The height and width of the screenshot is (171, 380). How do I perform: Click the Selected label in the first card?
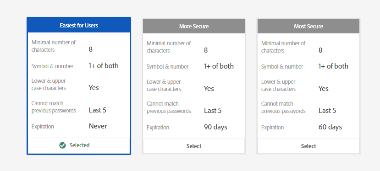click(x=79, y=145)
